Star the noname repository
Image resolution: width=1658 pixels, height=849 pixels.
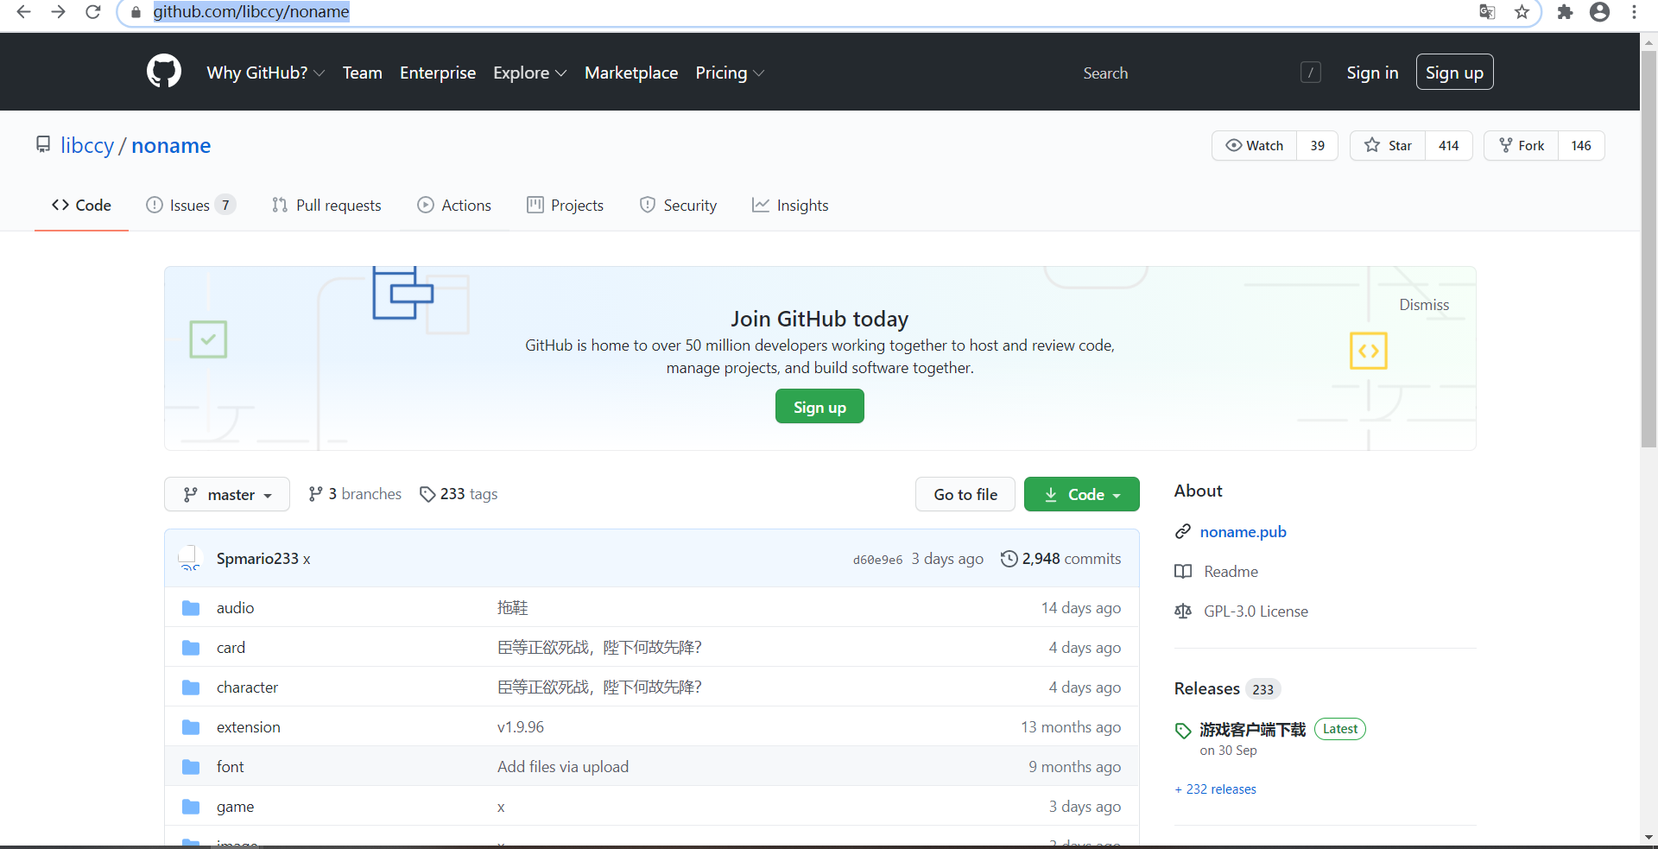(1389, 145)
